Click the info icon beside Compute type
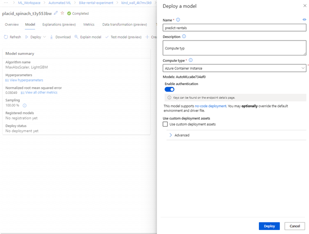The image size is (309, 234). 191,60
